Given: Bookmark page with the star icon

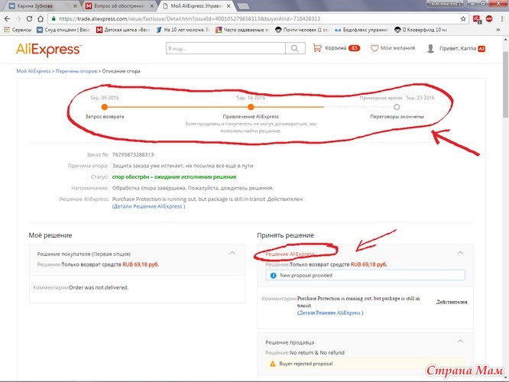Looking at the screenshot, I should click(x=463, y=19).
